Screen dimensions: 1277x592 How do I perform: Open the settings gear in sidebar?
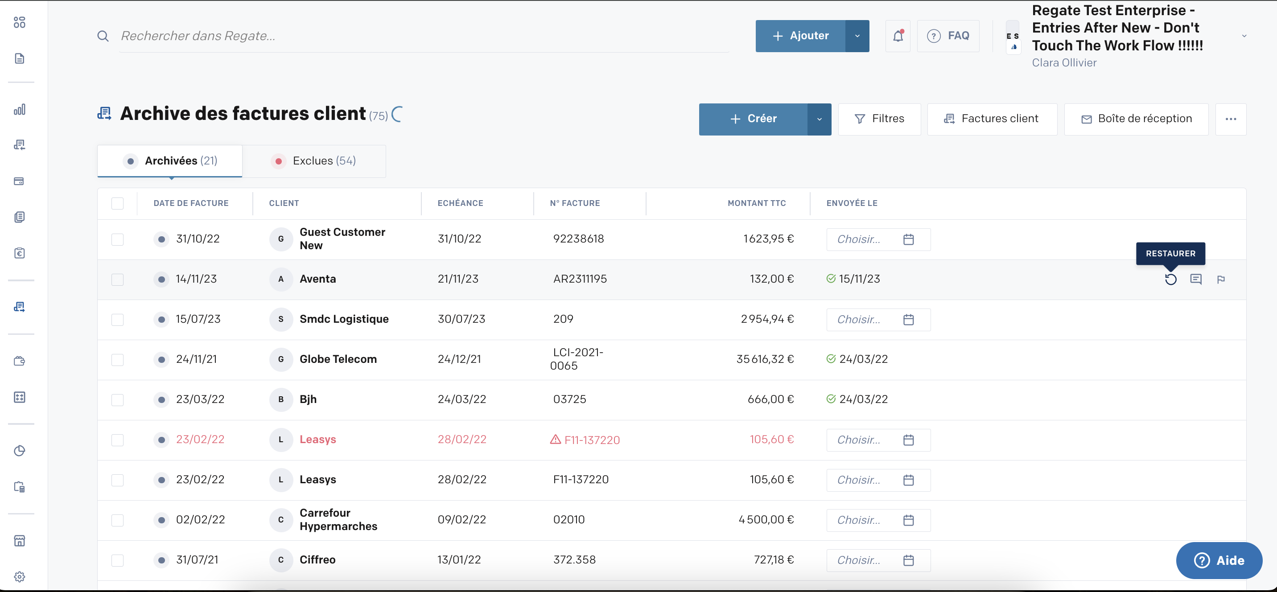pyautogui.click(x=19, y=577)
